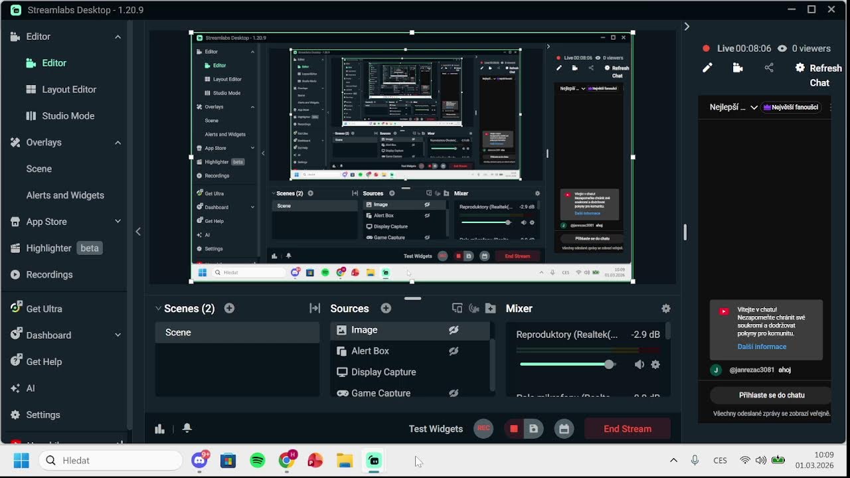The height and width of the screenshot is (478, 850).
Task: Start recording with REC button
Action: pyautogui.click(x=483, y=429)
